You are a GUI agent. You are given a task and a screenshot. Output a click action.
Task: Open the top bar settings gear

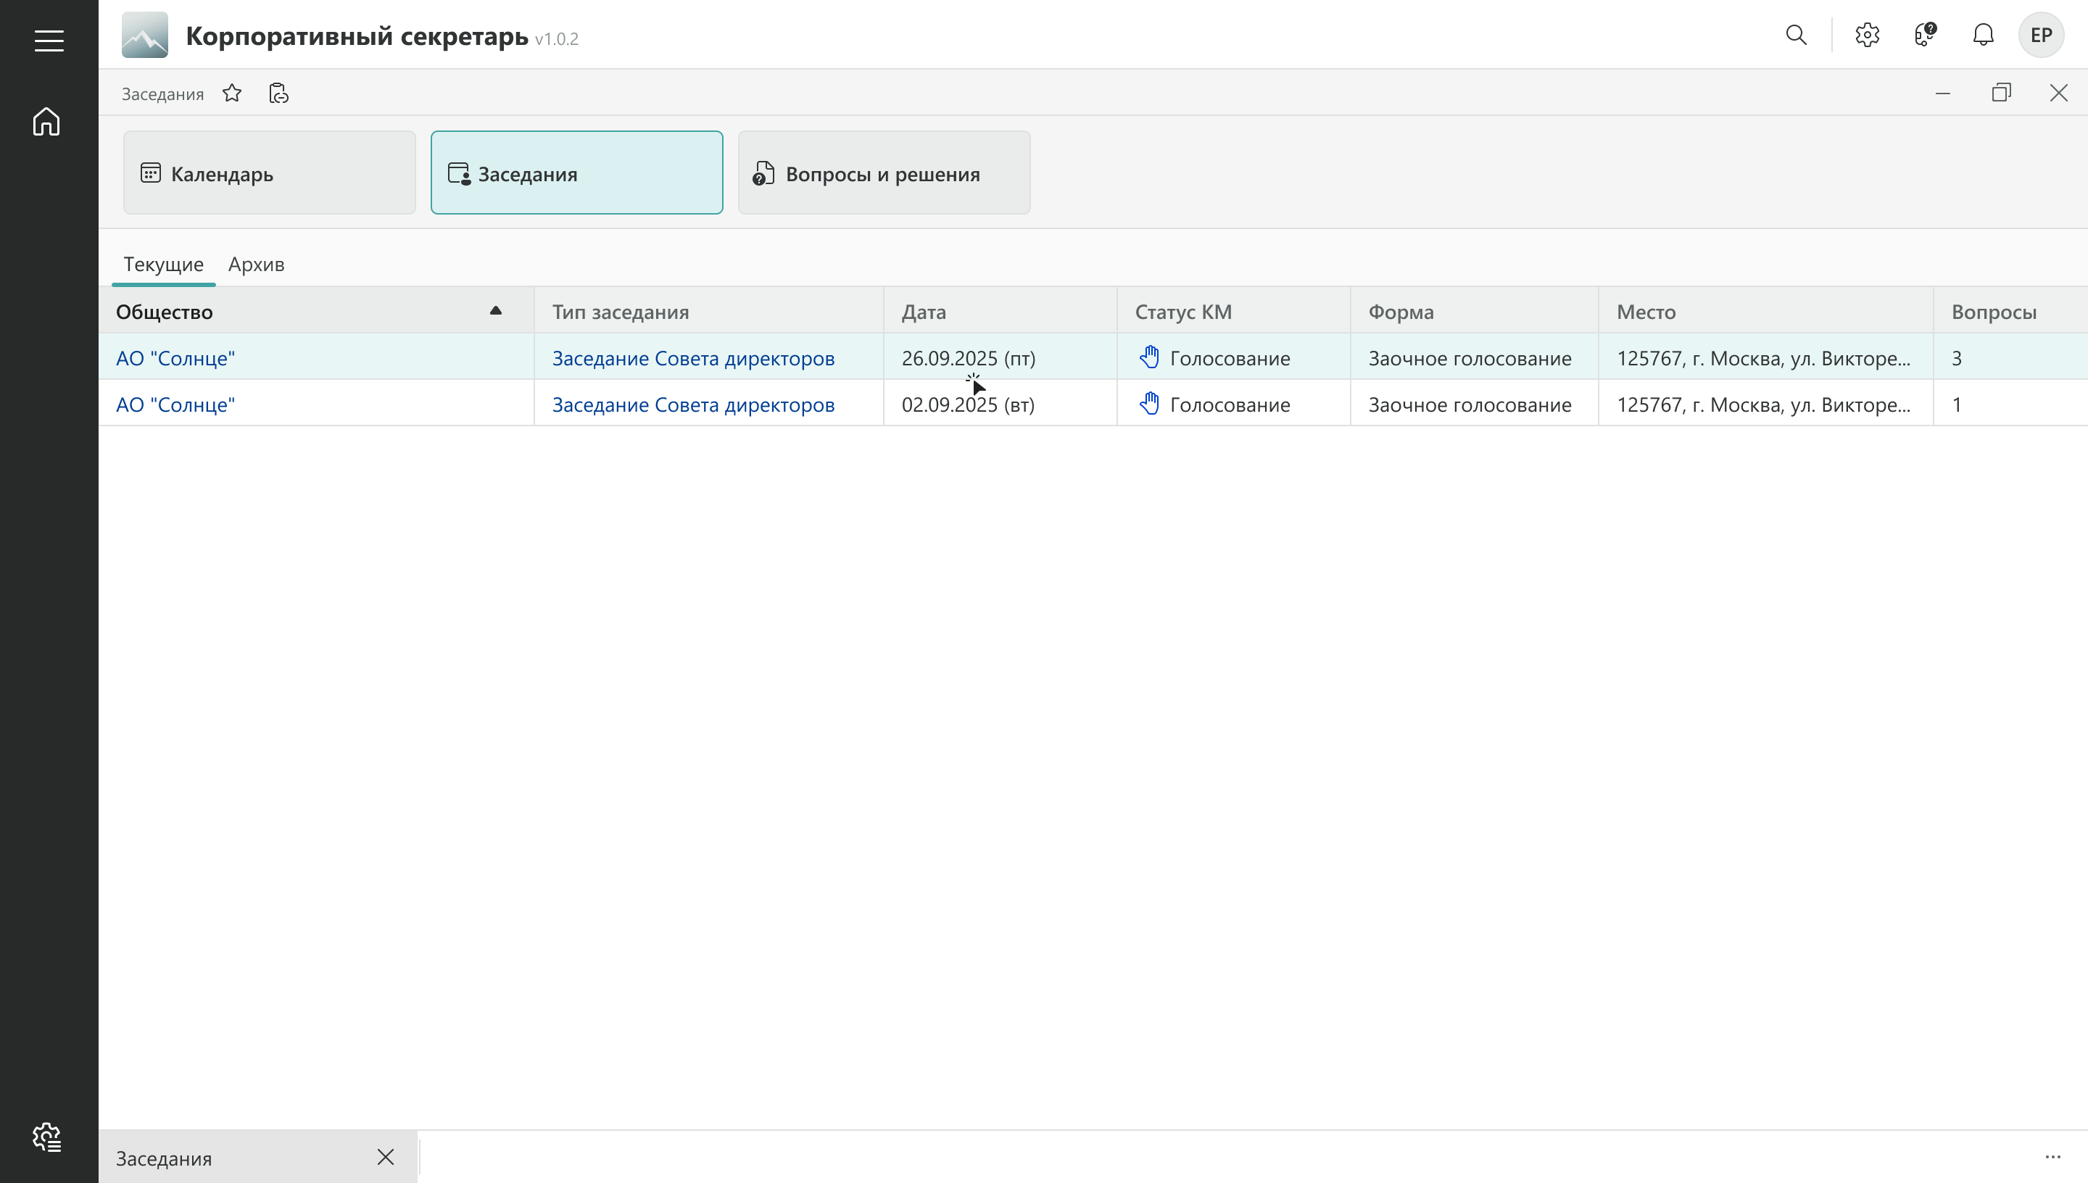pos(1867,35)
